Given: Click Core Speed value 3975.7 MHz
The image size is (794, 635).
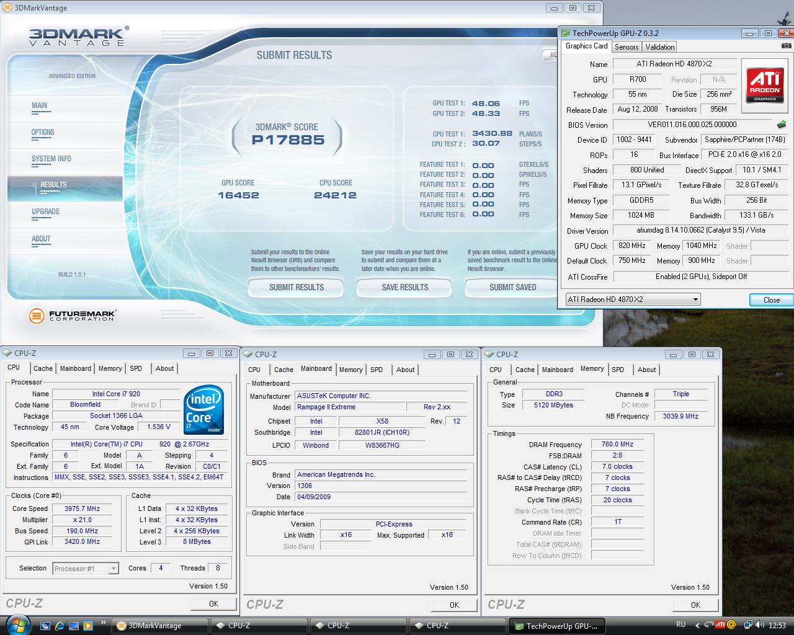Looking at the screenshot, I should coord(82,508).
